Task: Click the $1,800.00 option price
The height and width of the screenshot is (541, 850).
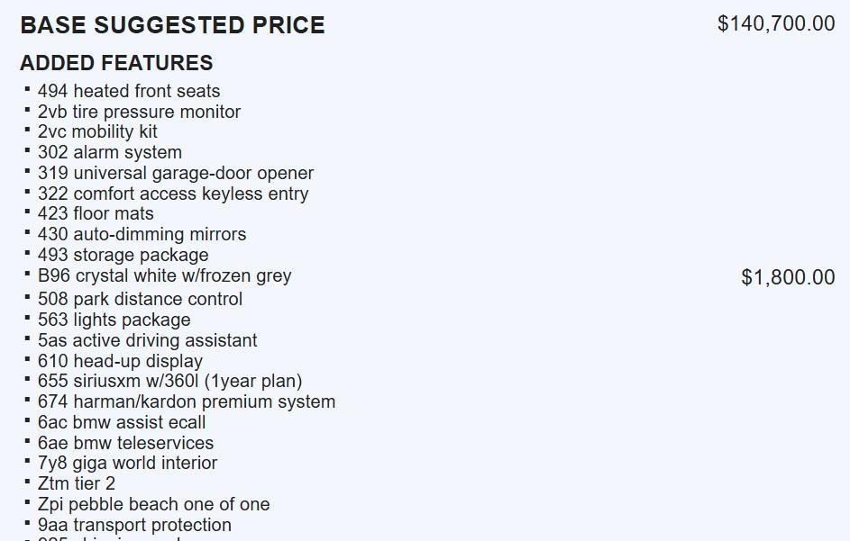Action: [788, 277]
